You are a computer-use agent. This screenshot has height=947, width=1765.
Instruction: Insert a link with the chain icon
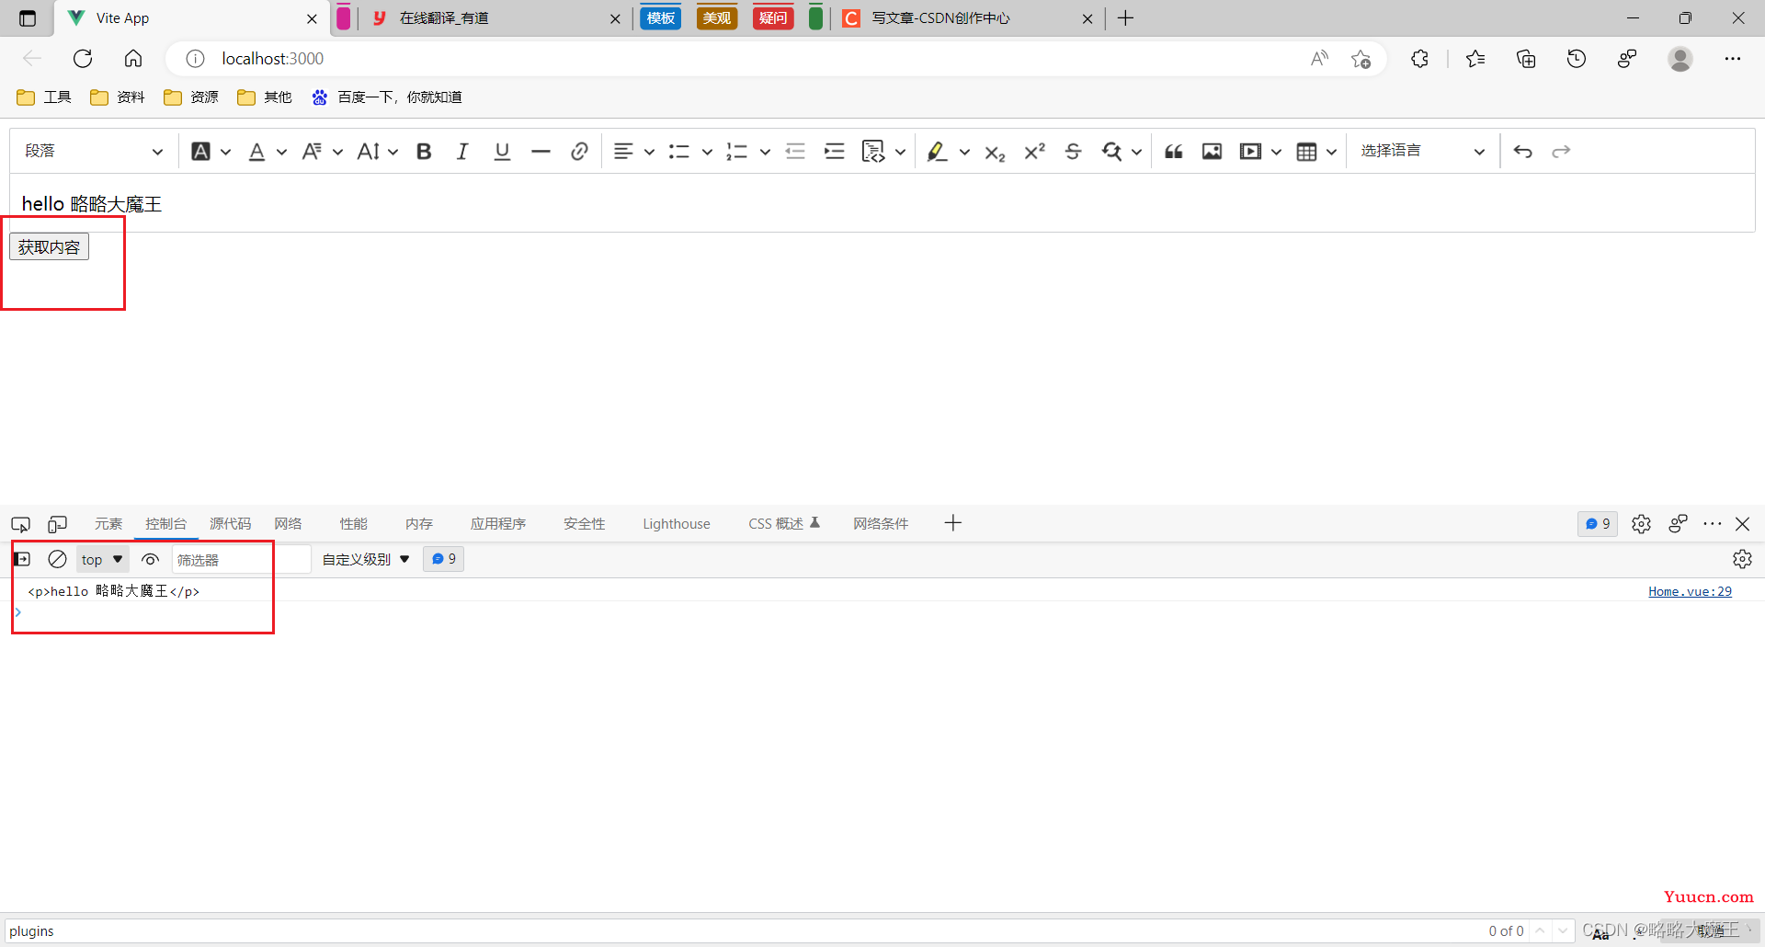click(579, 152)
